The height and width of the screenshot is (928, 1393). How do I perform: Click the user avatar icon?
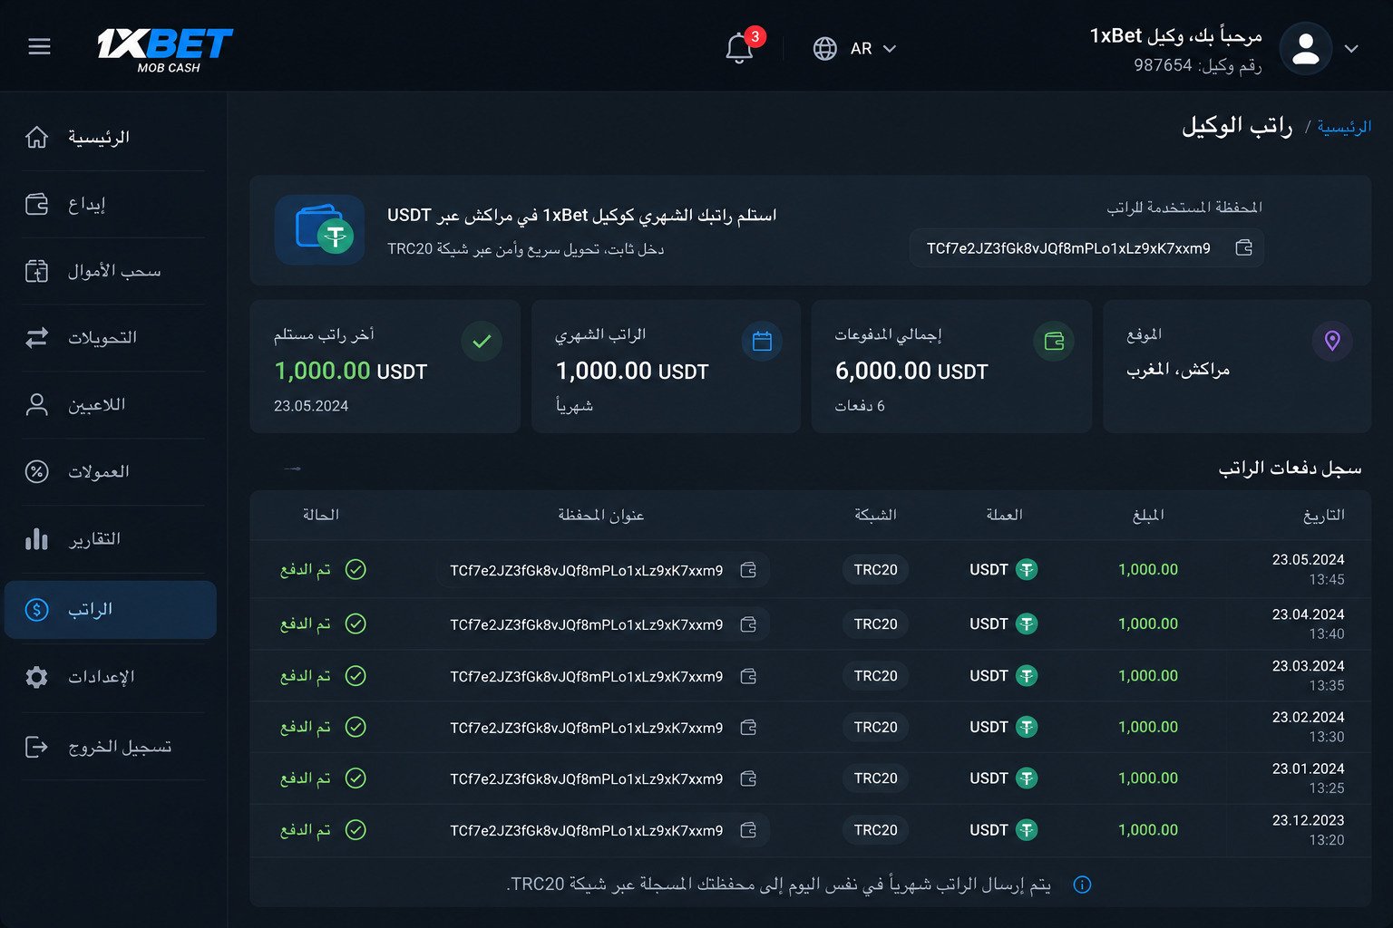[1305, 49]
